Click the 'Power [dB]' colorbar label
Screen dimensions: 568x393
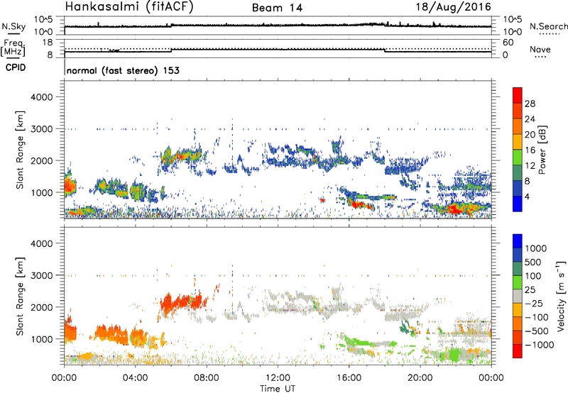[542, 150]
